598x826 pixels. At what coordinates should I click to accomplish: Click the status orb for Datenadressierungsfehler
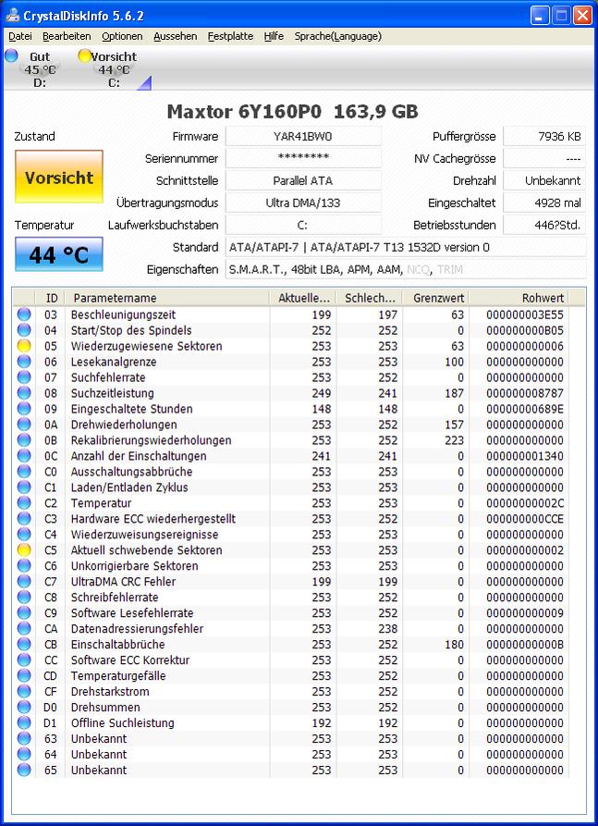click(24, 628)
